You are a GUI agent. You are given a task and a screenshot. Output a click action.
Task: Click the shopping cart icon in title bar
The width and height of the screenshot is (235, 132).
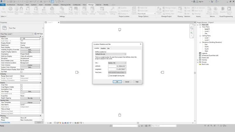click(x=212, y=1)
